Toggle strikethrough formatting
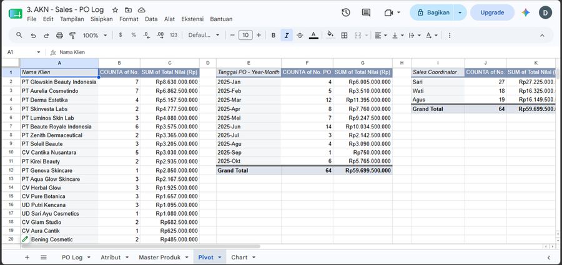The image size is (562, 265). pyautogui.click(x=300, y=35)
